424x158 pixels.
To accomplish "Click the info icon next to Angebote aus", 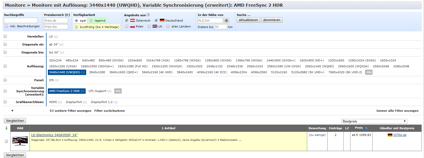I will point(148,15).
